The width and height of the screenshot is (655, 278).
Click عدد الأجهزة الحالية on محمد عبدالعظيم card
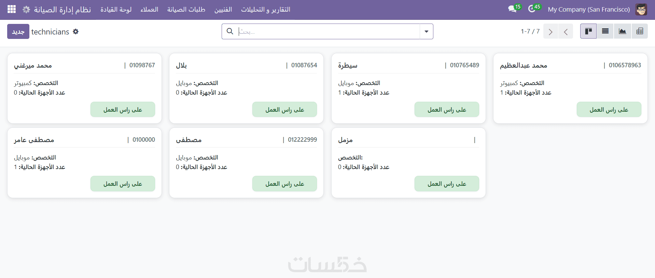pyautogui.click(x=526, y=93)
